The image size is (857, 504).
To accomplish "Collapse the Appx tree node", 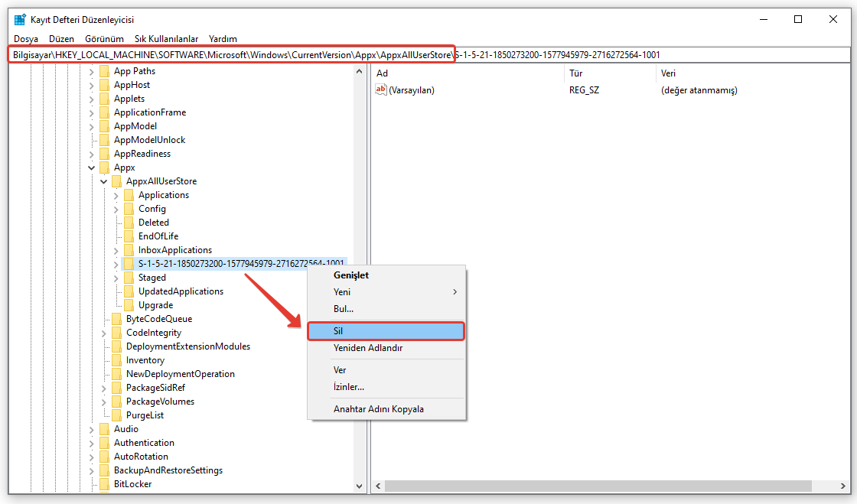I will [92, 167].
